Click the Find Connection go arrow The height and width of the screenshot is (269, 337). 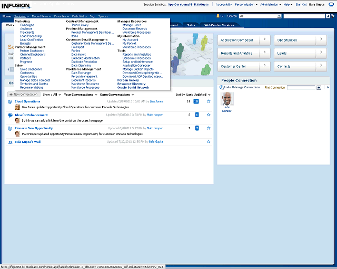coord(319,87)
